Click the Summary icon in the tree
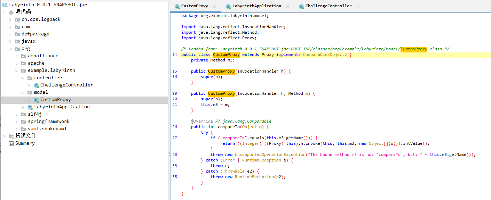This screenshot has height=200, width=491. click(x=11, y=143)
